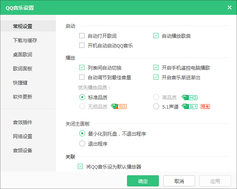Select the 5.1声道 radio button
This screenshot has height=189, width=237.
coord(156,106)
